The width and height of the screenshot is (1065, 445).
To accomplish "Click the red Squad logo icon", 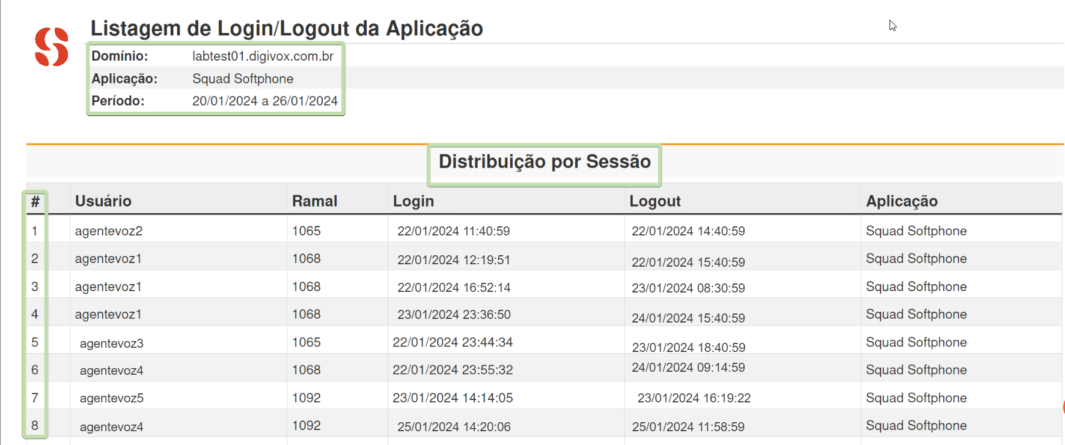I will click(52, 47).
